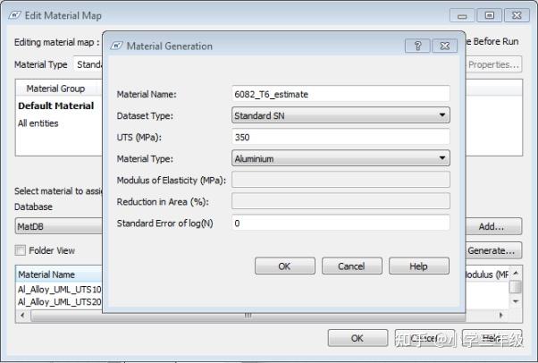The image size is (538, 363).
Task: Click the horizontal scrollbar left arrow
Action: [22, 315]
